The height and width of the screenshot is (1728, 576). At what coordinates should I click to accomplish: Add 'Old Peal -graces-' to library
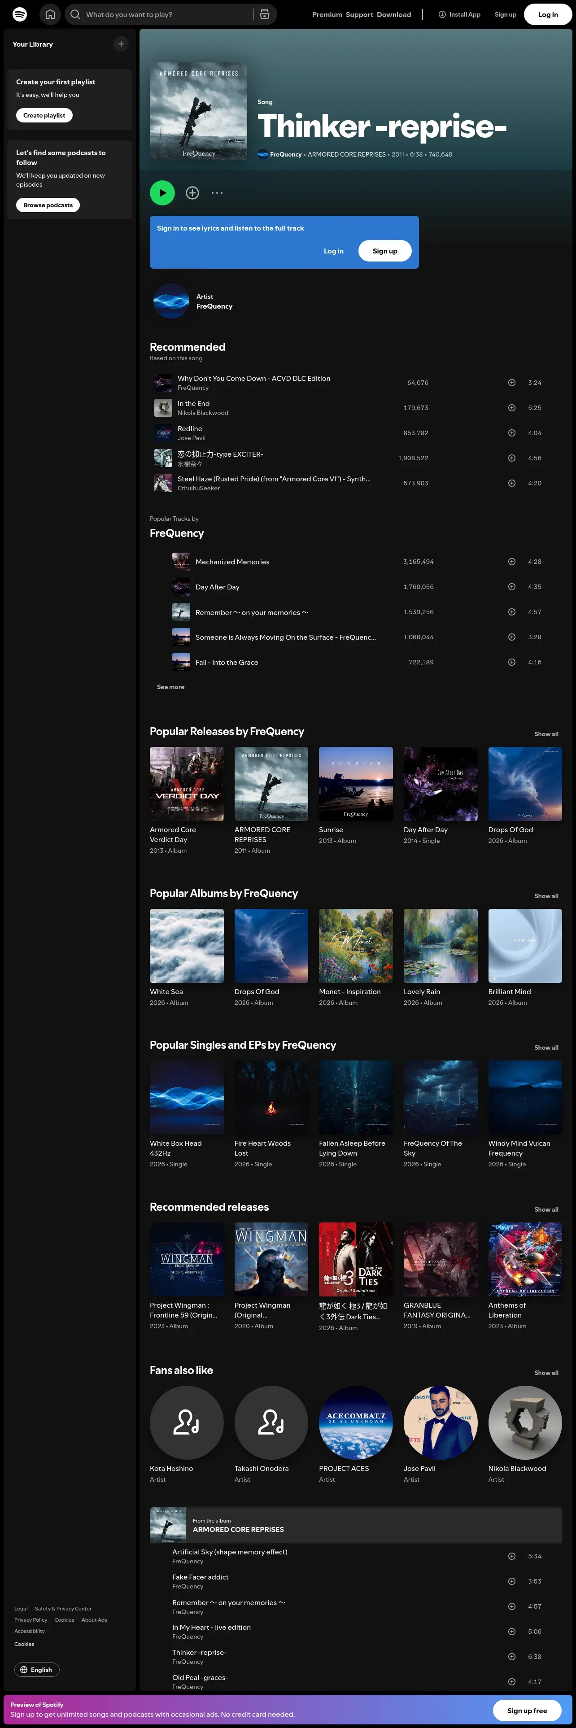[512, 1682]
